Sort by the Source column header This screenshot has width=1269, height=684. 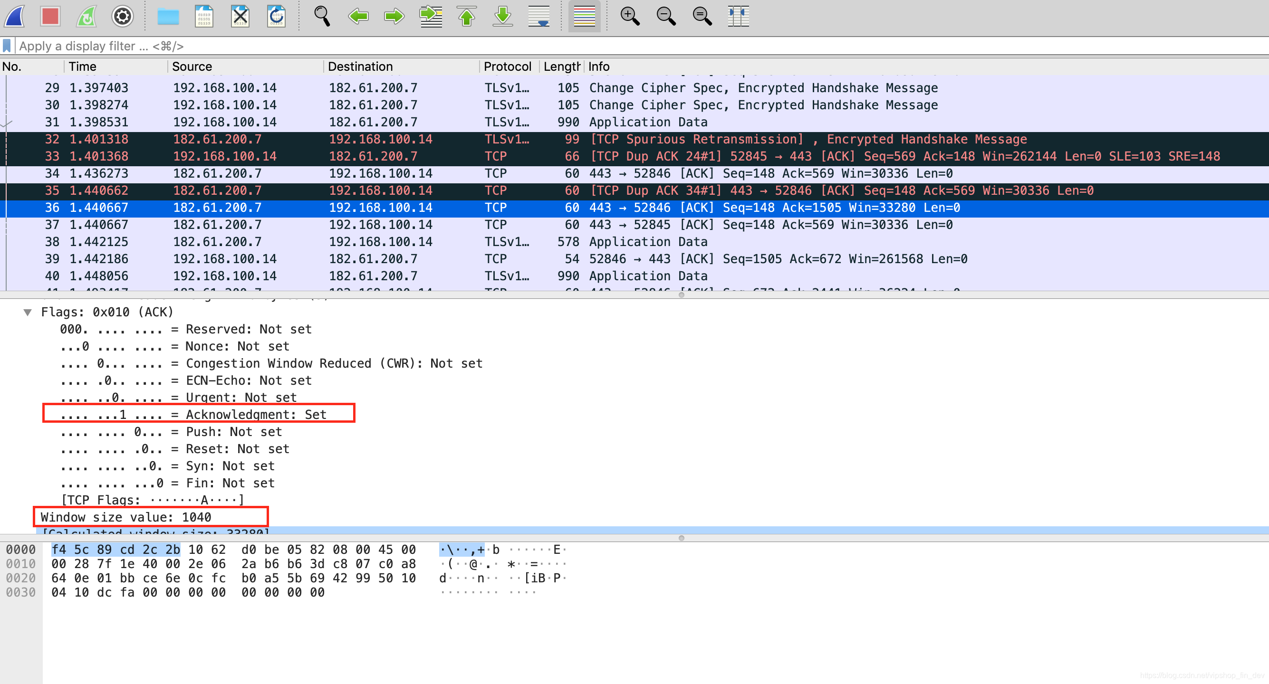[x=192, y=66]
